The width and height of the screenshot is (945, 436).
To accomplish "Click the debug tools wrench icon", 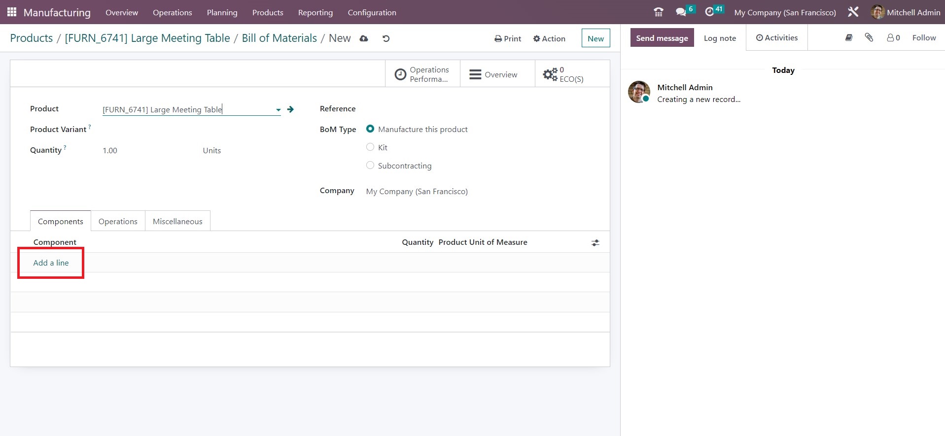I will 853,12.
